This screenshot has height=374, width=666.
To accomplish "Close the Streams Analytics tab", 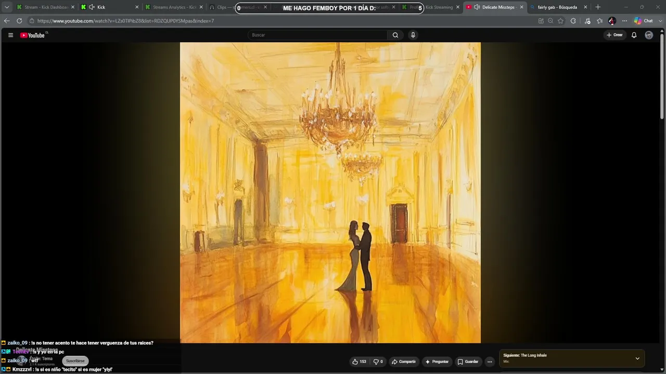I will pyautogui.click(x=201, y=7).
